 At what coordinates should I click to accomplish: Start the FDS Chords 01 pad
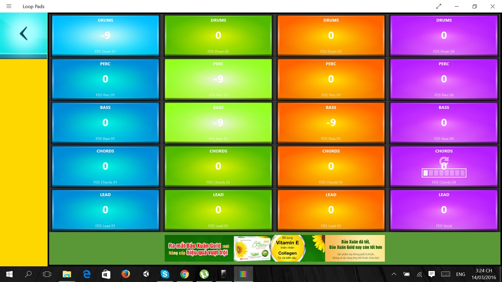click(105, 166)
